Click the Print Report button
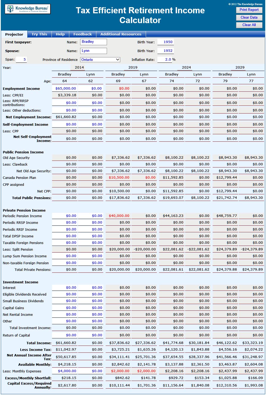The height and width of the screenshot is (395, 266). [x=249, y=10]
